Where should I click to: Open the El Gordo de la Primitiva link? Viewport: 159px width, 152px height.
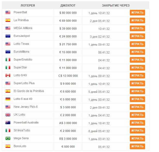29,91
